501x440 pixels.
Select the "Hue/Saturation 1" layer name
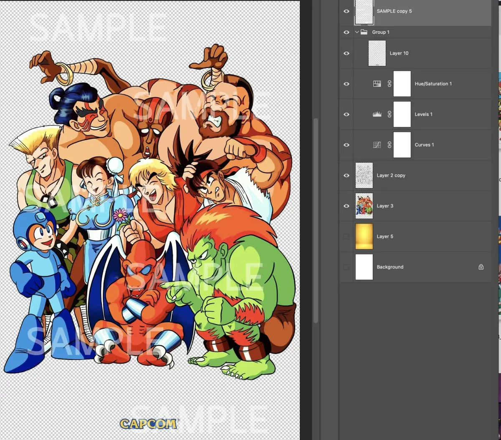tap(433, 84)
